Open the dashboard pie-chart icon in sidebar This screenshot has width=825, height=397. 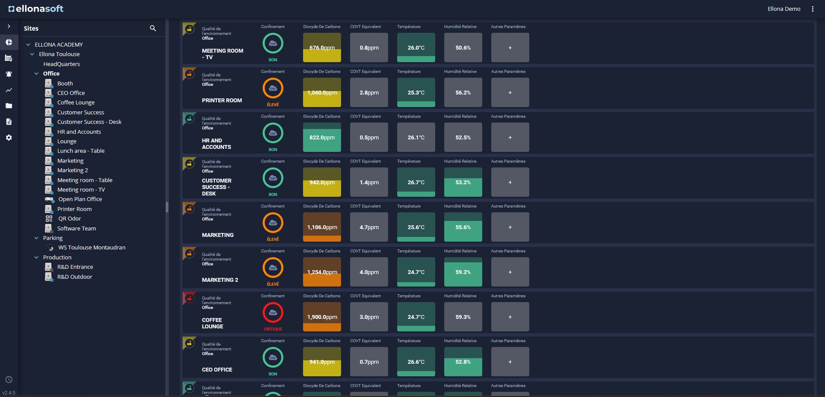coord(9,42)
